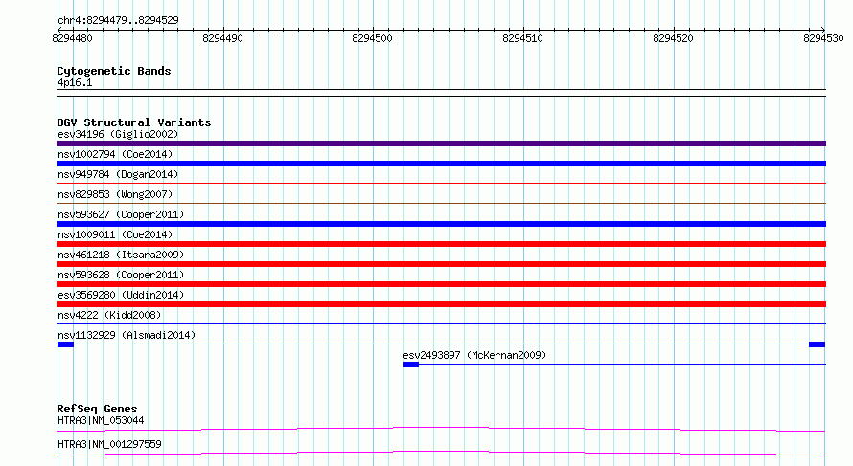Viewport: 853px width, 466px height.
Task: Click esv3569280 (Uddin2014) variant label
Action: [x=121, y=295]
